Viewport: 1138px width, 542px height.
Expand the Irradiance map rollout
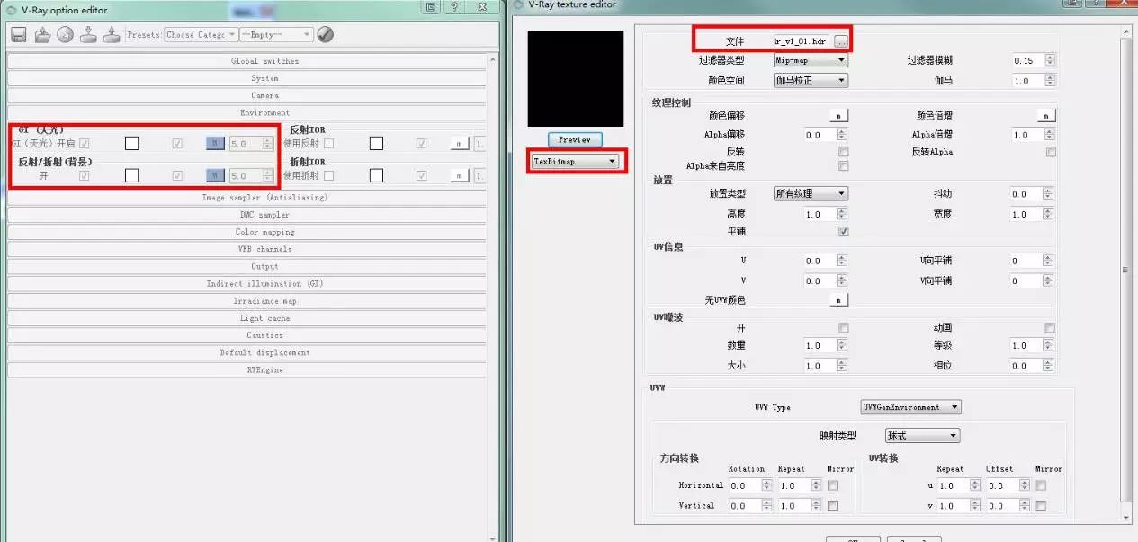click(x=246, y=301)
